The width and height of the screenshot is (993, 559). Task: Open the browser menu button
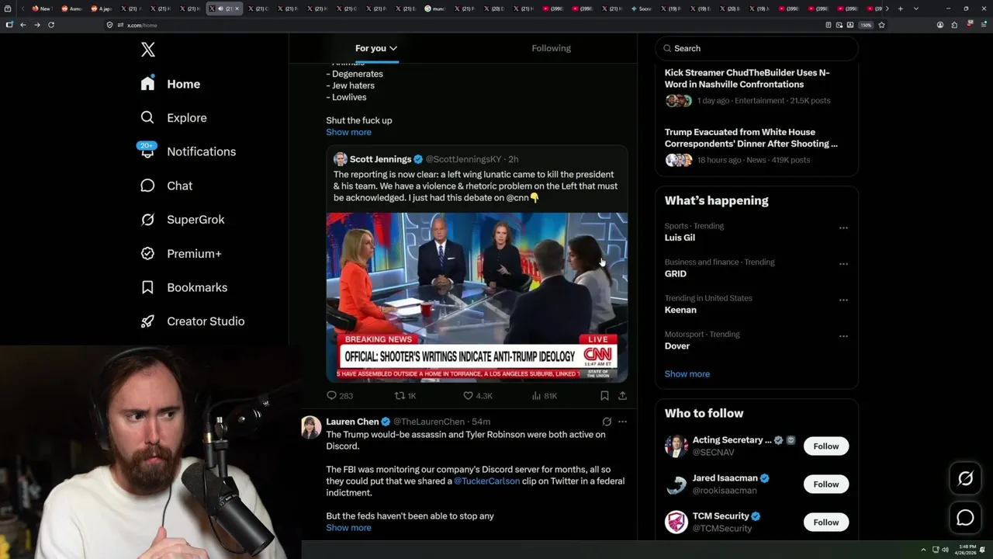pos(984,25)
